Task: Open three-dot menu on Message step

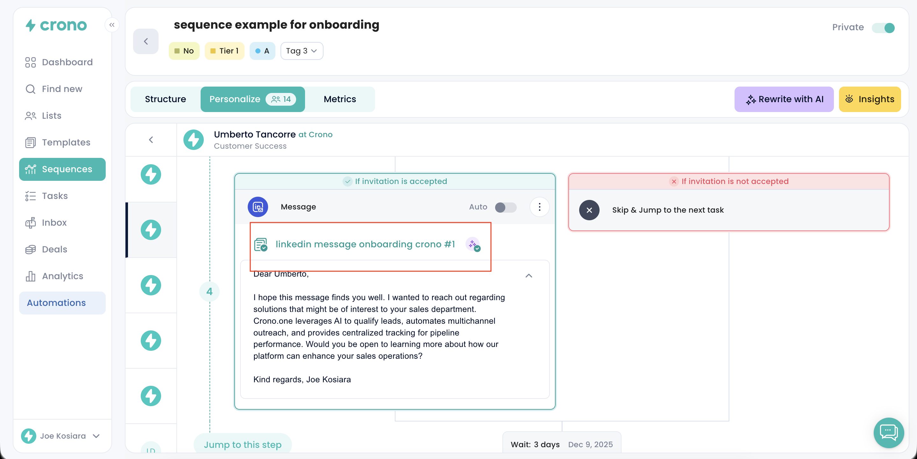Action: (539, 207)
